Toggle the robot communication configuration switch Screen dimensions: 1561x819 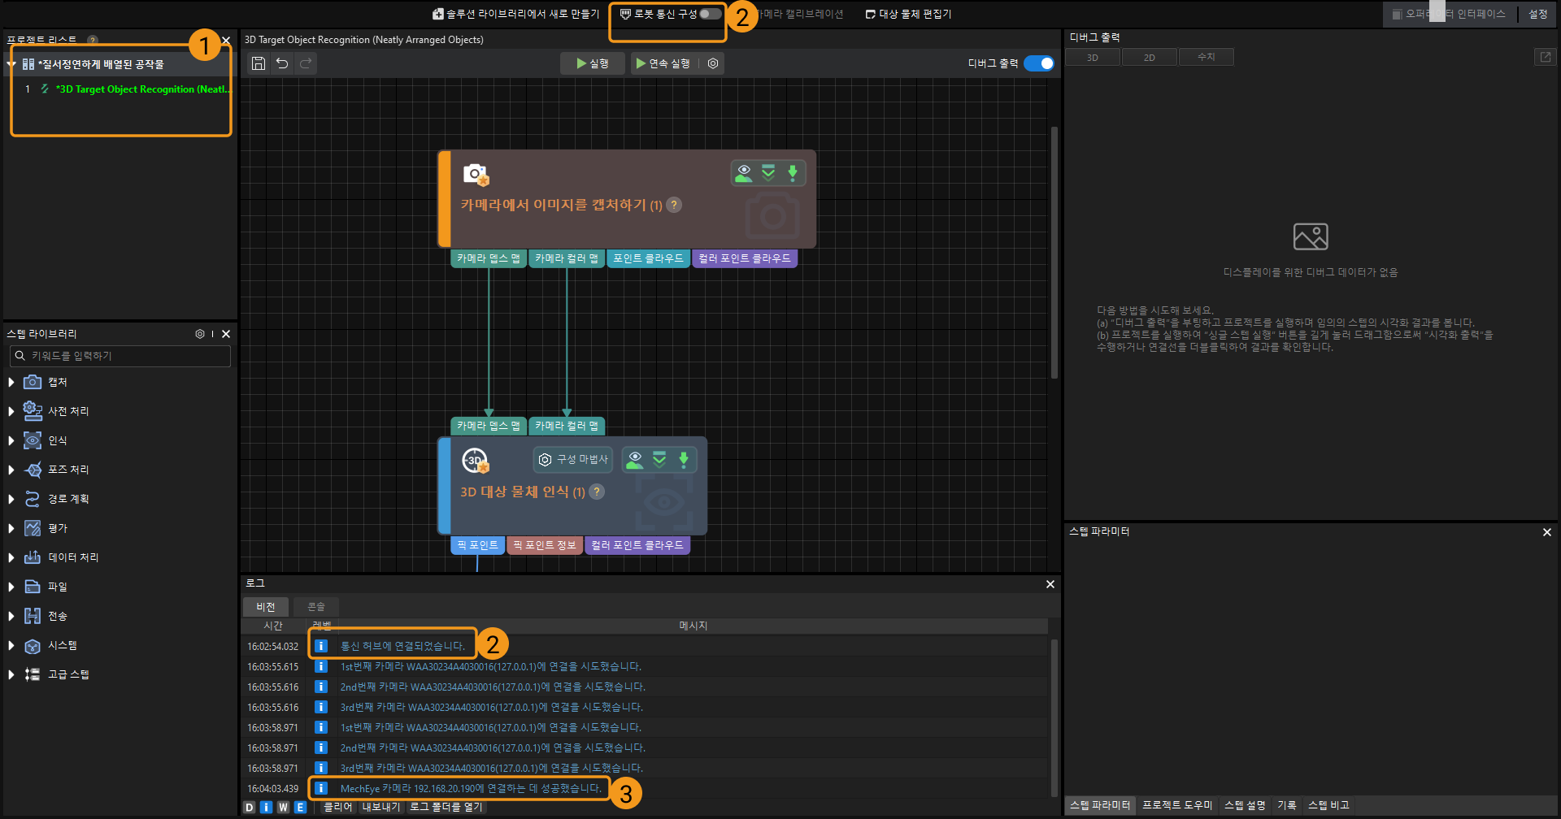[x=710, y=14]
